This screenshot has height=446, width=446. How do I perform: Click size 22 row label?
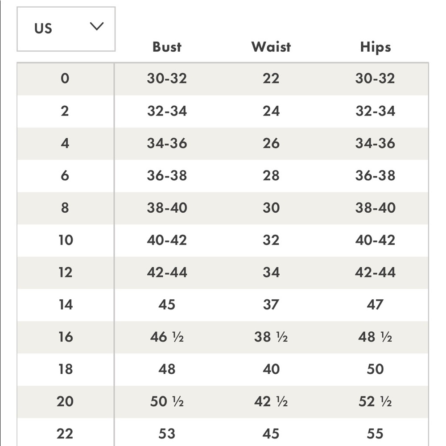pyautogui.click(x=65, y=434)
